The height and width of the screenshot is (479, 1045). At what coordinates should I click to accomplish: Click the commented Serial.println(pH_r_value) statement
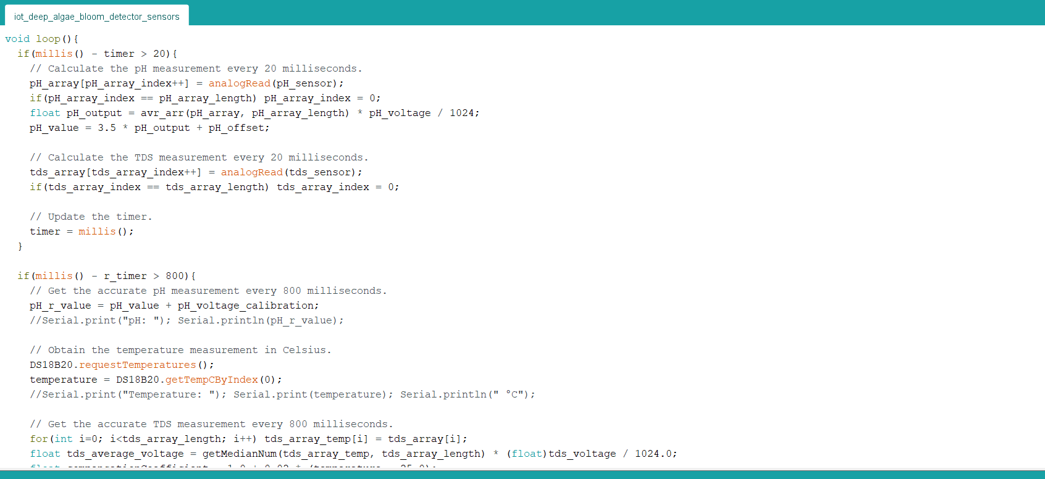tap(260, 320)
